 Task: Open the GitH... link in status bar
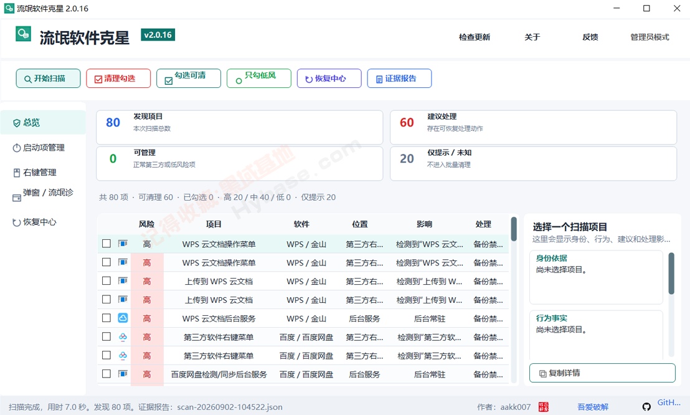point(668,402)
